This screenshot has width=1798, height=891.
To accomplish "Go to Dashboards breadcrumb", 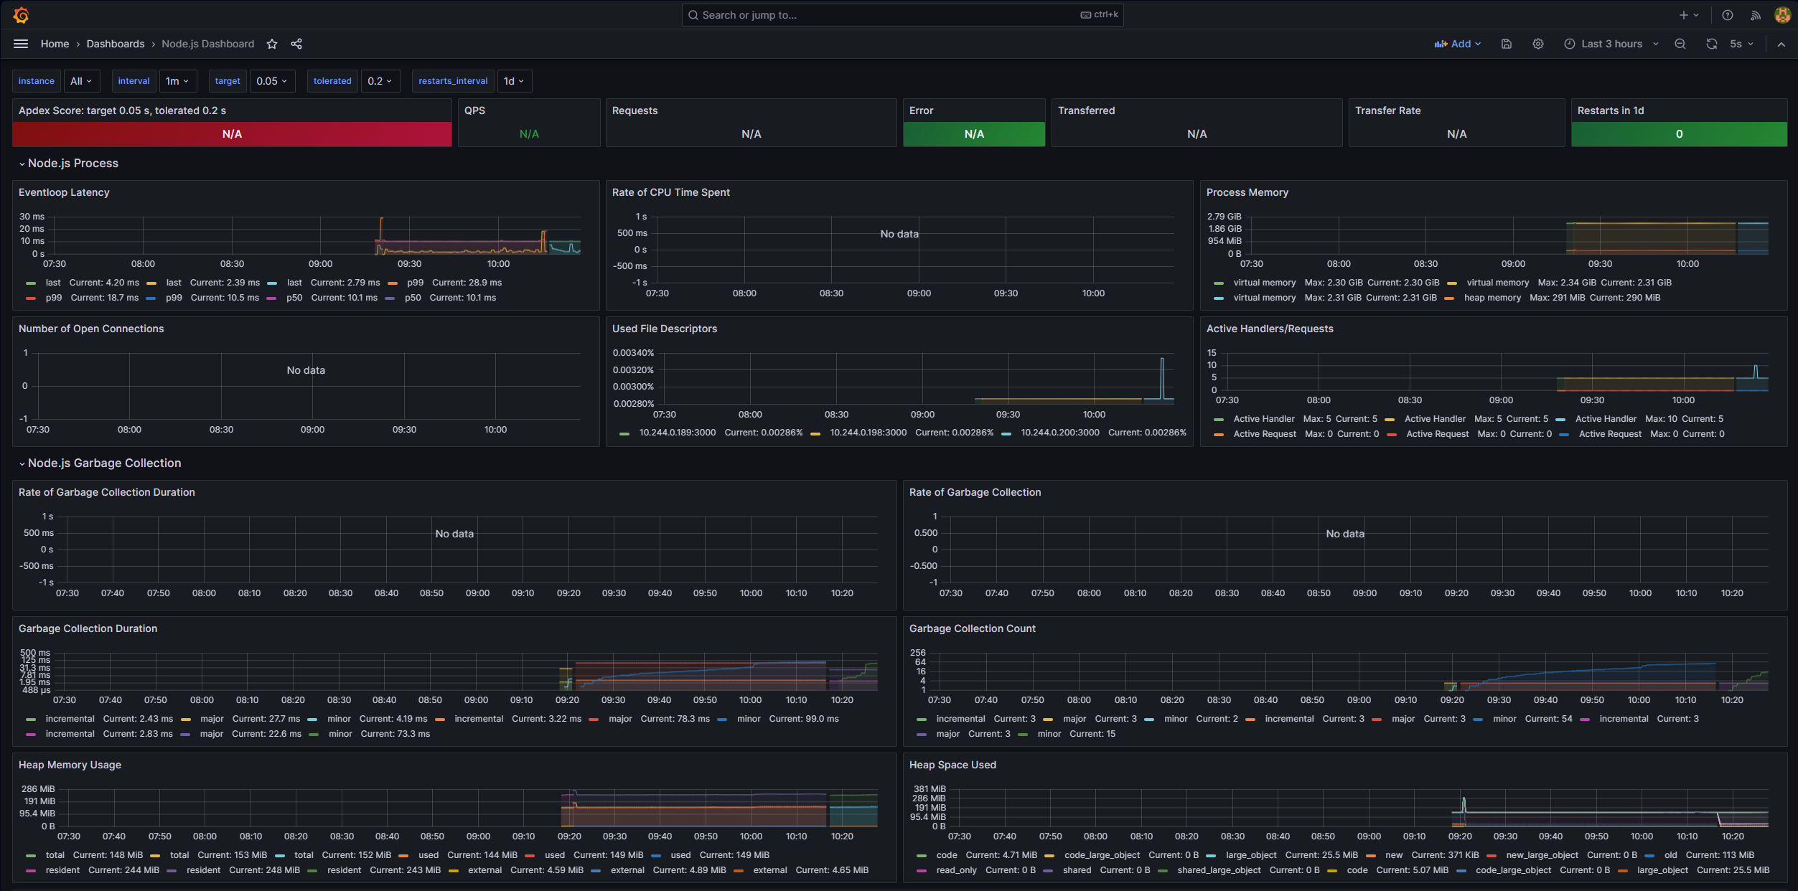I will (116, 44).
